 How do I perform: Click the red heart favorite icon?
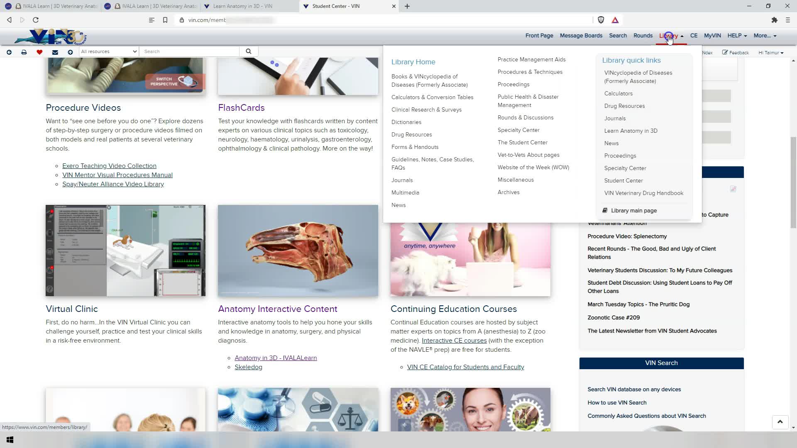pos(39,52)
